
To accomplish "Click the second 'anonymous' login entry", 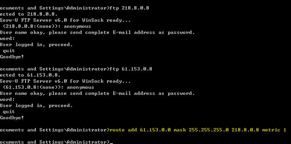I will tap(80, 87).
